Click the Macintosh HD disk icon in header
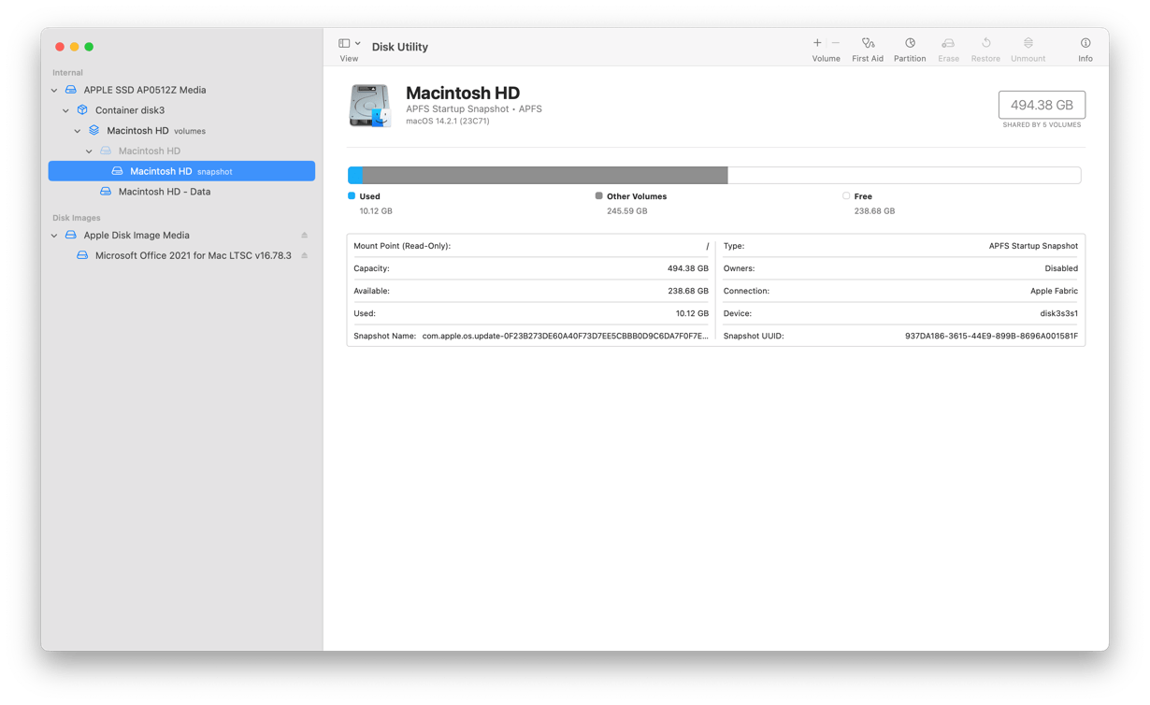This screenshot has width=1150, height=705. tap(370, 106)
